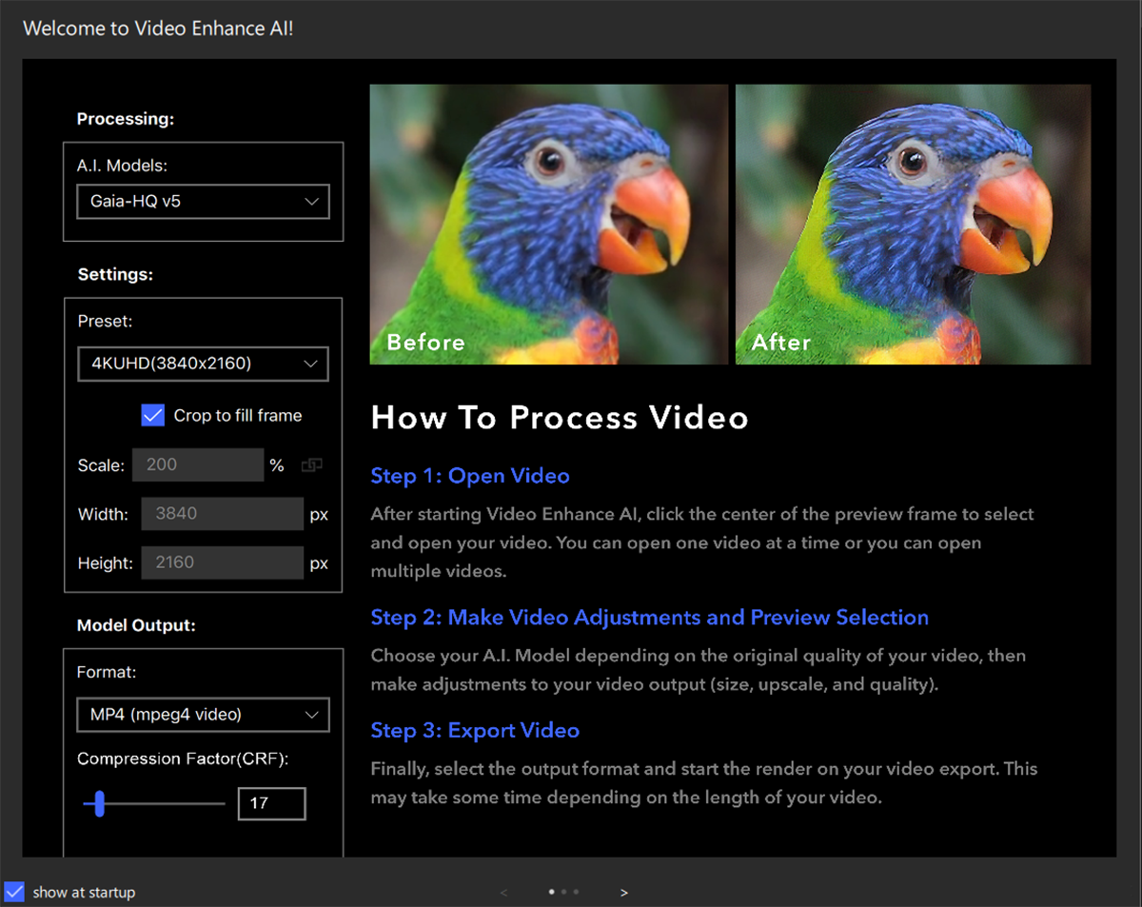Click the Step 3: Export Video heading

(x=475, y=730)
